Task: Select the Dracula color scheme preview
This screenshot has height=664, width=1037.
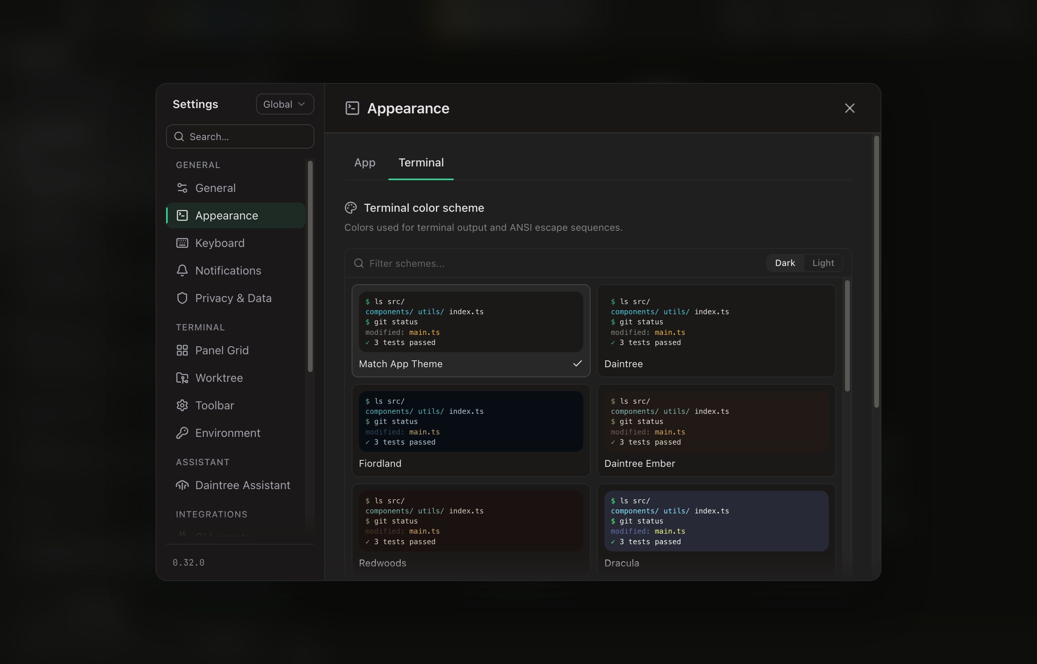Action: click(717, 521)
